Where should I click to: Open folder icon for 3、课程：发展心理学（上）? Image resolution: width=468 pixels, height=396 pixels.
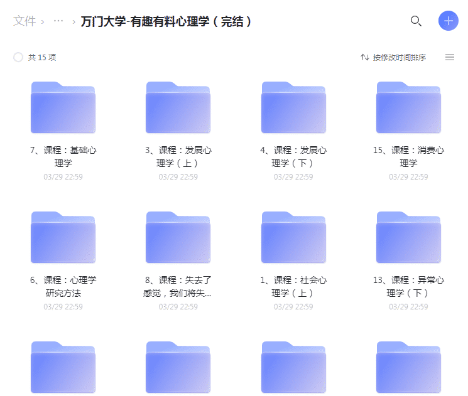tap(178, 108)
